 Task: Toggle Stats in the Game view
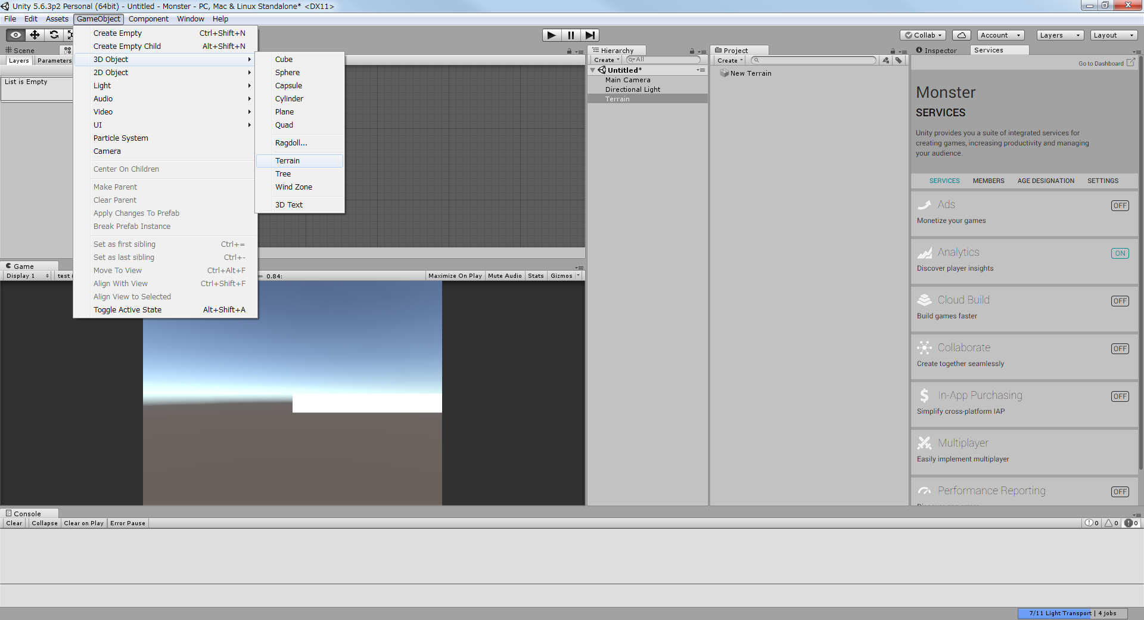[x=536, y=275]
